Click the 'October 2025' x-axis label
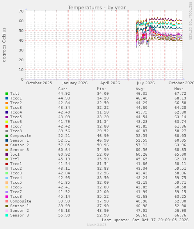194x229 pixels. coord(39,83)
